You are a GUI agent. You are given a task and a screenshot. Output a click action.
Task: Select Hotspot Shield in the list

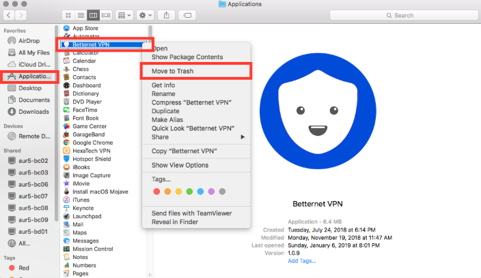87,159
